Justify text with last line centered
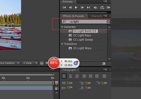The width and height of the screenshot is (141, 99). 91,76
